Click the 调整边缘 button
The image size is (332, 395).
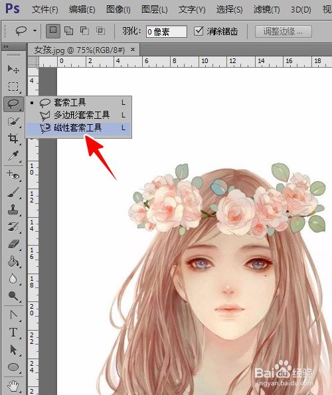[x=284, y=31]
